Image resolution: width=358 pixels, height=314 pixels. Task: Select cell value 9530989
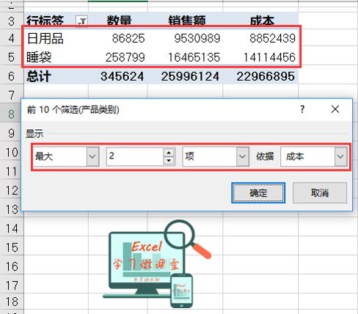coord(186,38)
